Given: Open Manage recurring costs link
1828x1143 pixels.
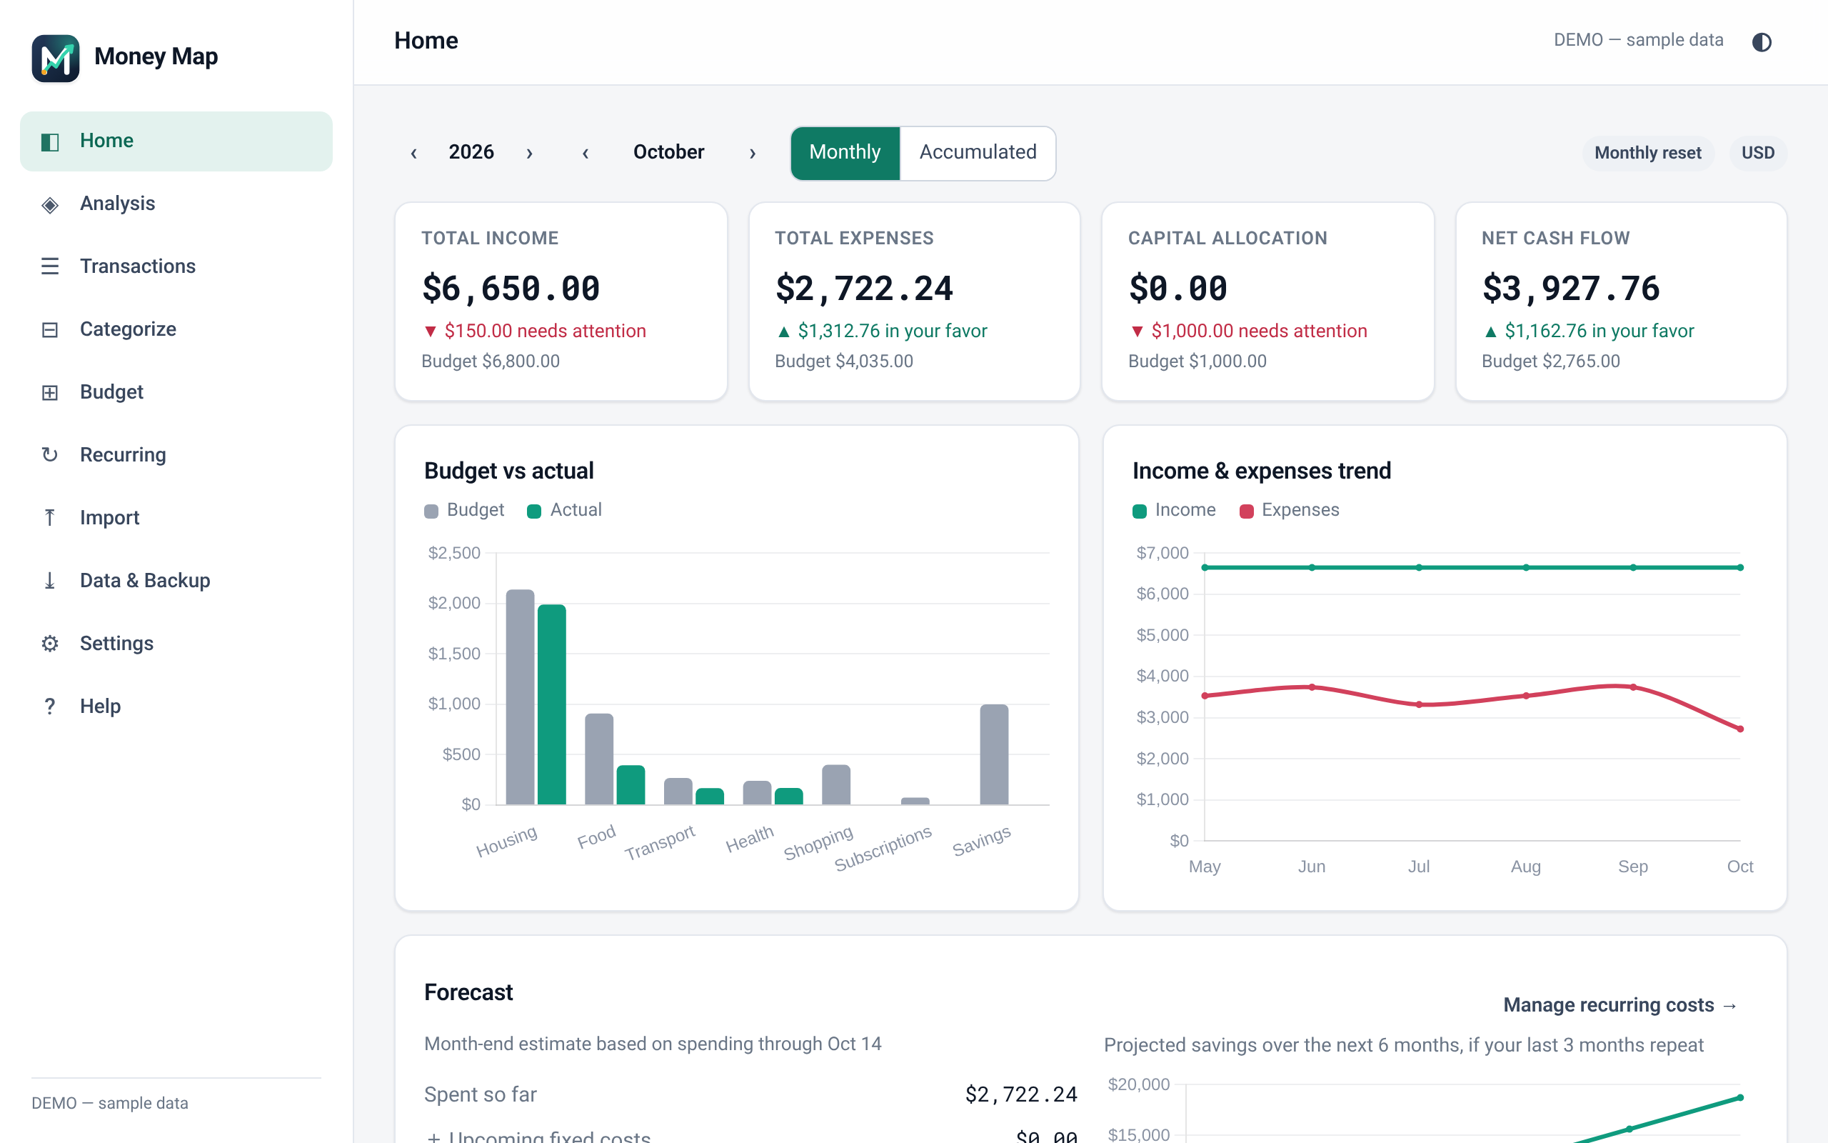Looking at the screenshot, I should tap(1620, 1004).
